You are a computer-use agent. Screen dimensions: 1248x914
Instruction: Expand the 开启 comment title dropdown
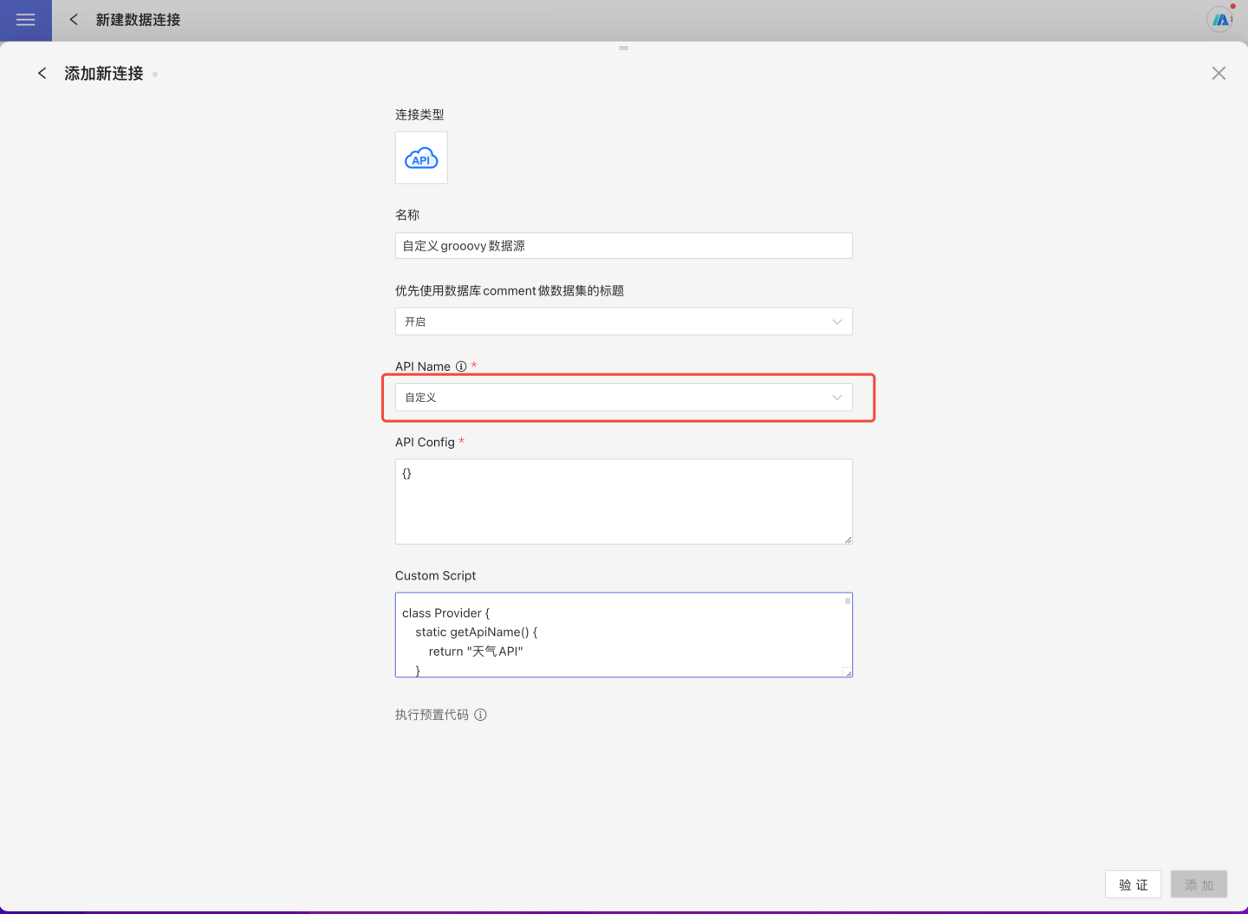click(x=623, y=321)
